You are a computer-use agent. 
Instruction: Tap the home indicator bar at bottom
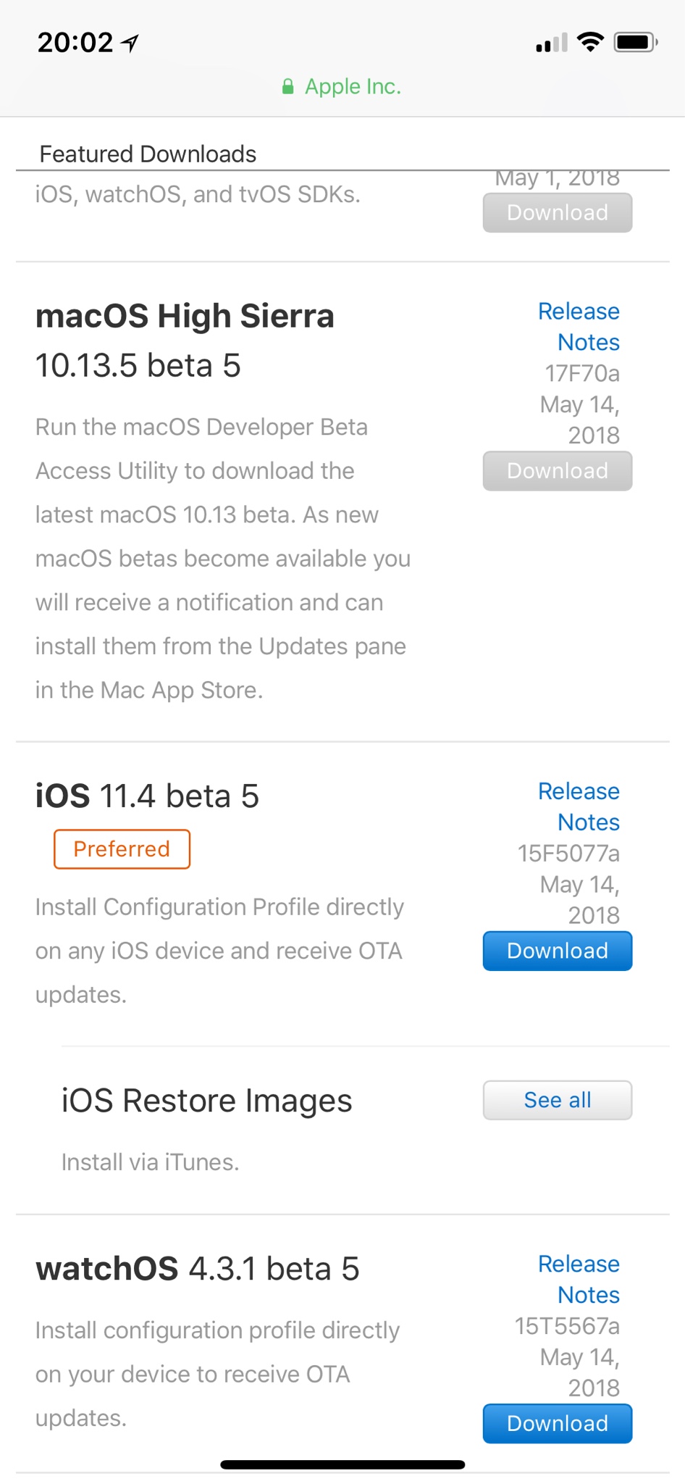pyautogui.click(x=342, y=1464)
